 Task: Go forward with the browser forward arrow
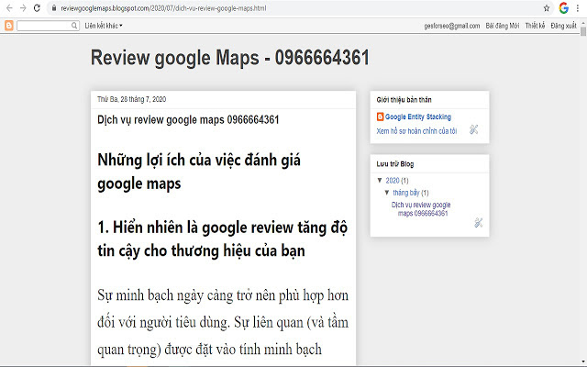pyautogui.click(x=23, y=8)
